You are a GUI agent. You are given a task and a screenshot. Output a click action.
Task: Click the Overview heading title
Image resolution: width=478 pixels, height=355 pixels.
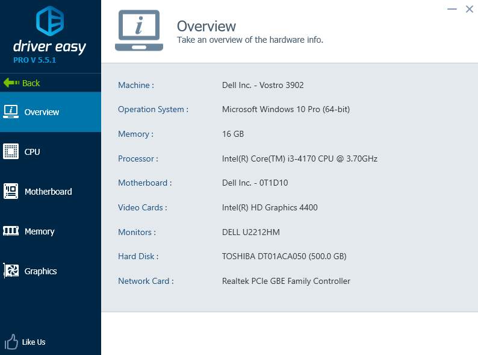click(x=206, y=27)
